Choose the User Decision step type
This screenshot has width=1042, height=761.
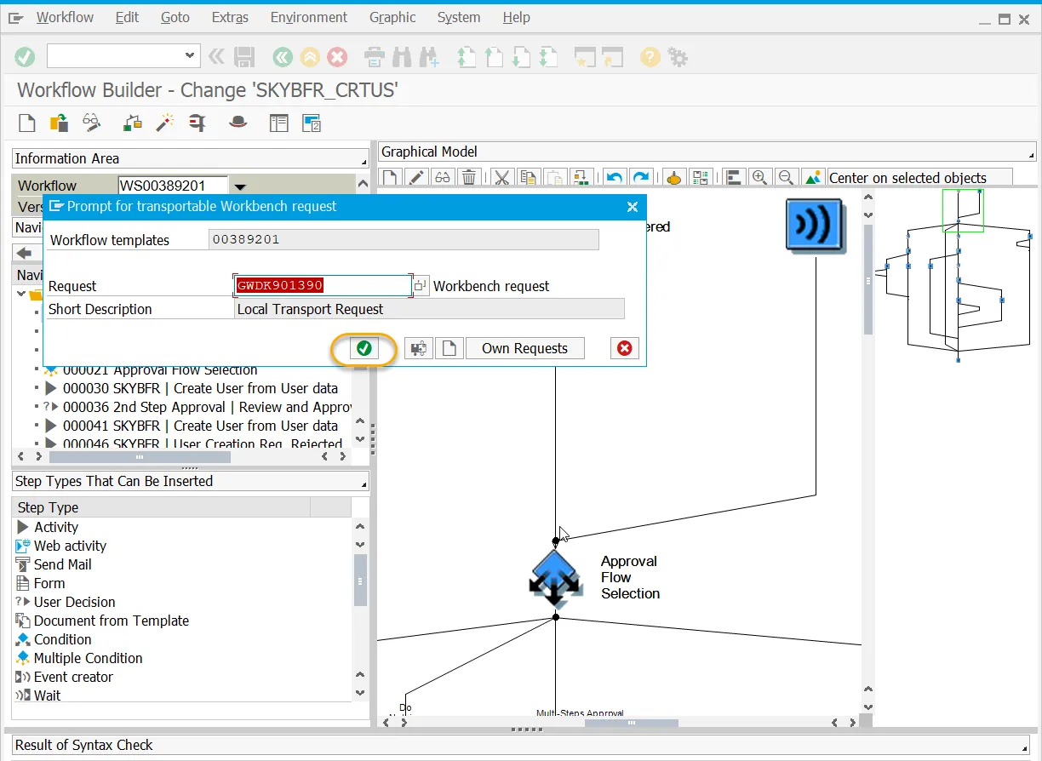pos(75,602)
